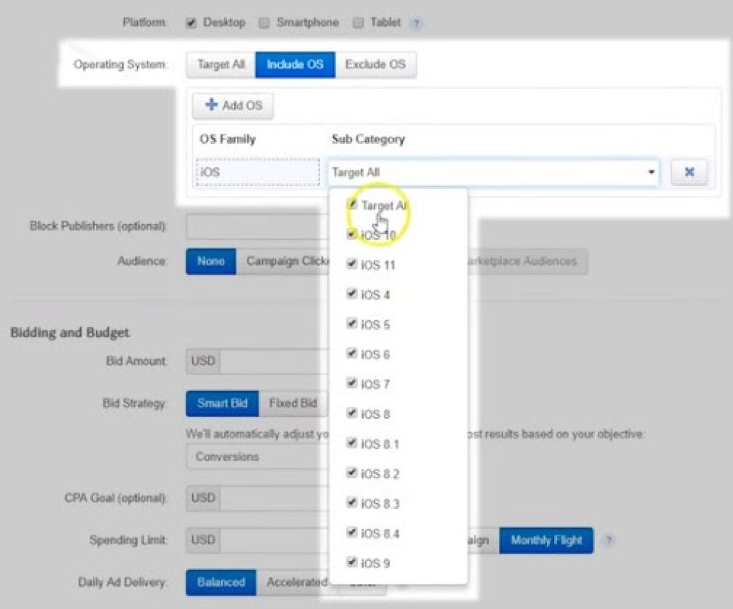The height and width of the screenshot is (609, 733).
Task: Toggle the Target All checkbox in dropdown
Action: click(x=351, y=205)
